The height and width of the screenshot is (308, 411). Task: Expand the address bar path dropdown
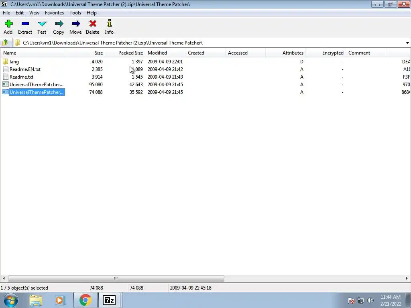coord(407,43)
